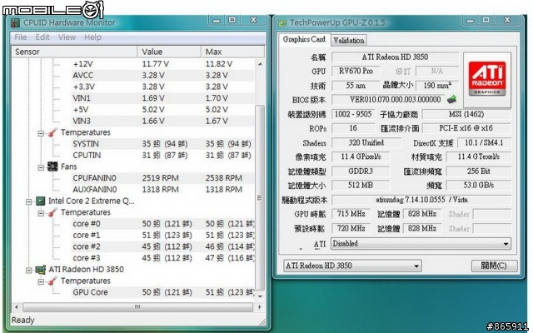
Task: Select the CPUTIN temperature row
Action: coord(162,156)
